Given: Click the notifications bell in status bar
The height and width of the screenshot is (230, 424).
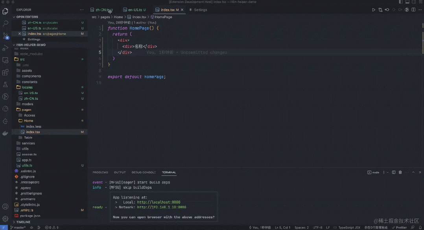Looking at the screenshot, I should pos(420,228).
